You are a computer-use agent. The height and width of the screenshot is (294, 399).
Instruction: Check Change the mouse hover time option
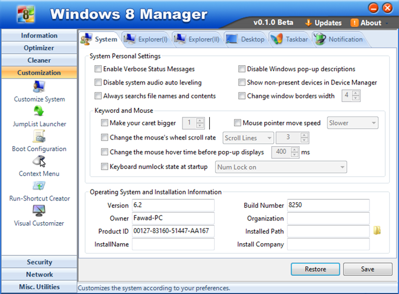tap(105, 152)
